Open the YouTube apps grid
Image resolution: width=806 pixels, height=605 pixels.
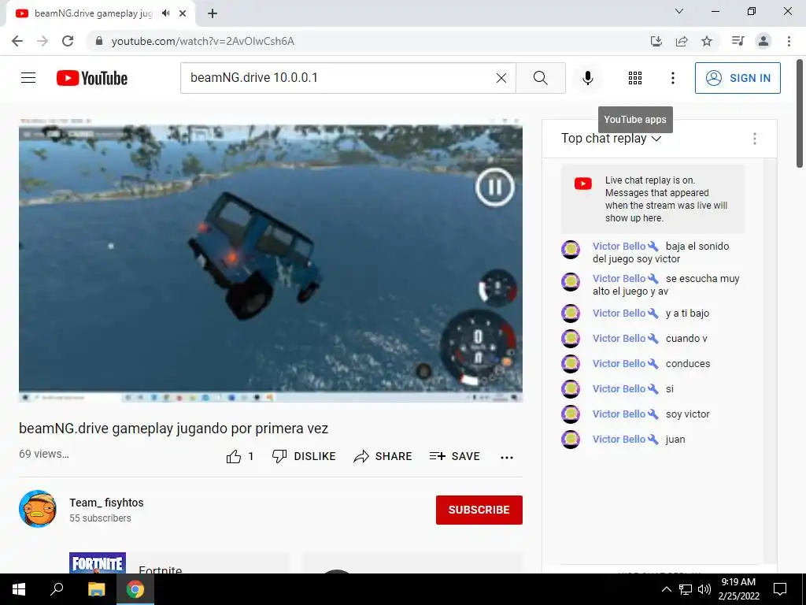pyautogui.click(x=635, y=78)
